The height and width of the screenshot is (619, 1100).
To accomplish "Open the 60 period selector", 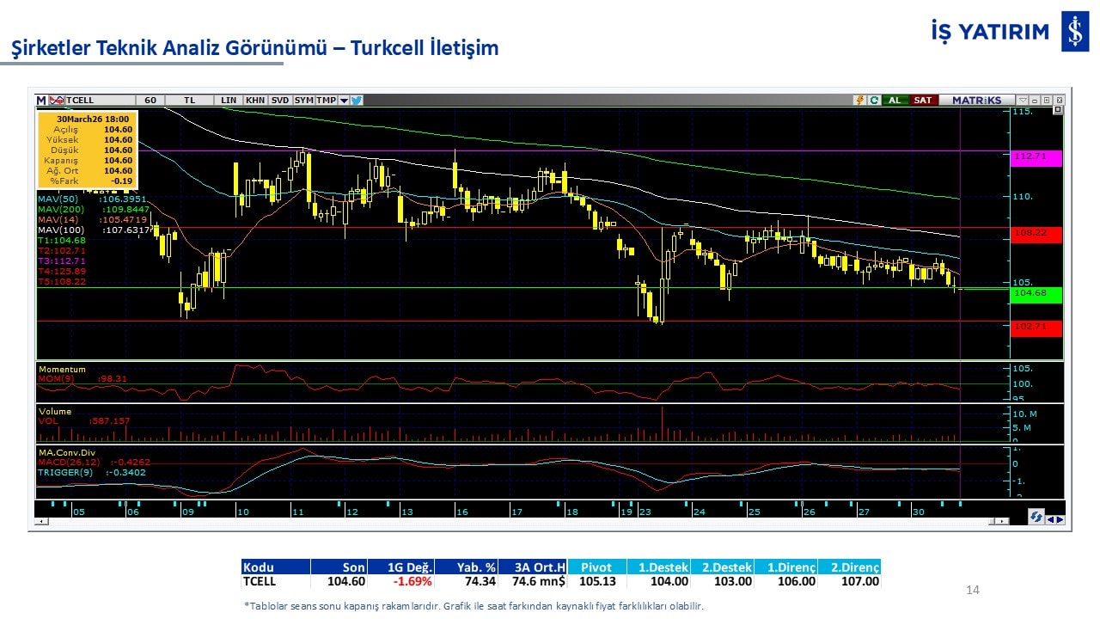I will 150,101.
